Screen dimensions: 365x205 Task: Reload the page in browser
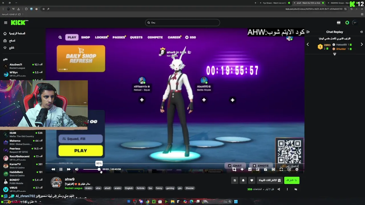click(352, 9)
